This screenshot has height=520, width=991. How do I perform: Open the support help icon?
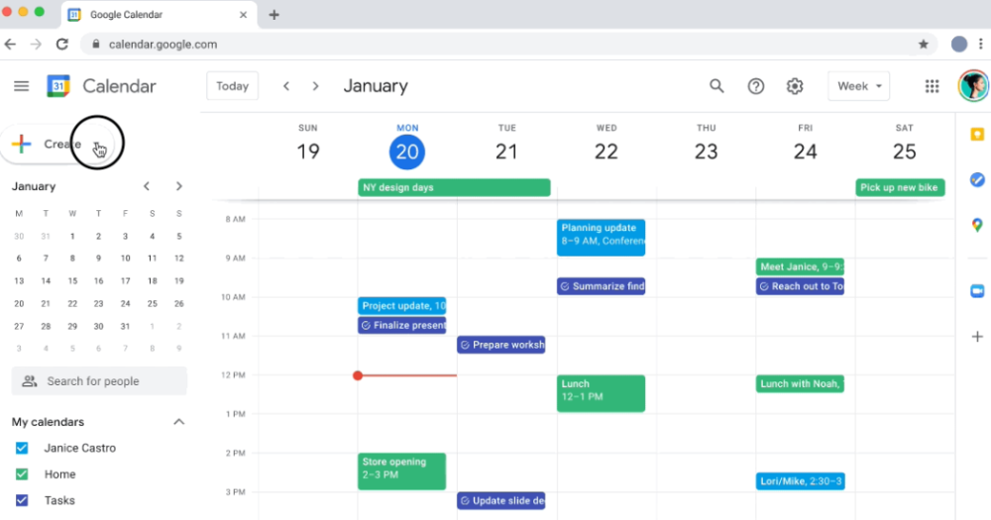point(756,86)
